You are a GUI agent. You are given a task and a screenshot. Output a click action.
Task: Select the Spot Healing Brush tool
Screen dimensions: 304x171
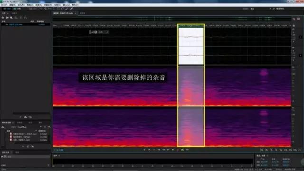click(72, 9)
